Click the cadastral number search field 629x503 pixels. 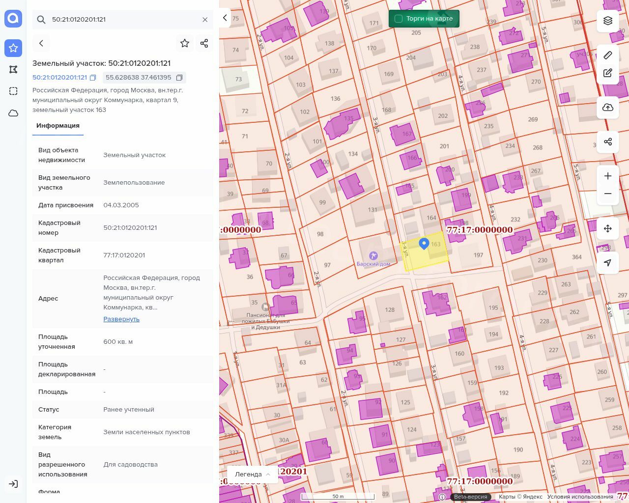click(123, 20)
